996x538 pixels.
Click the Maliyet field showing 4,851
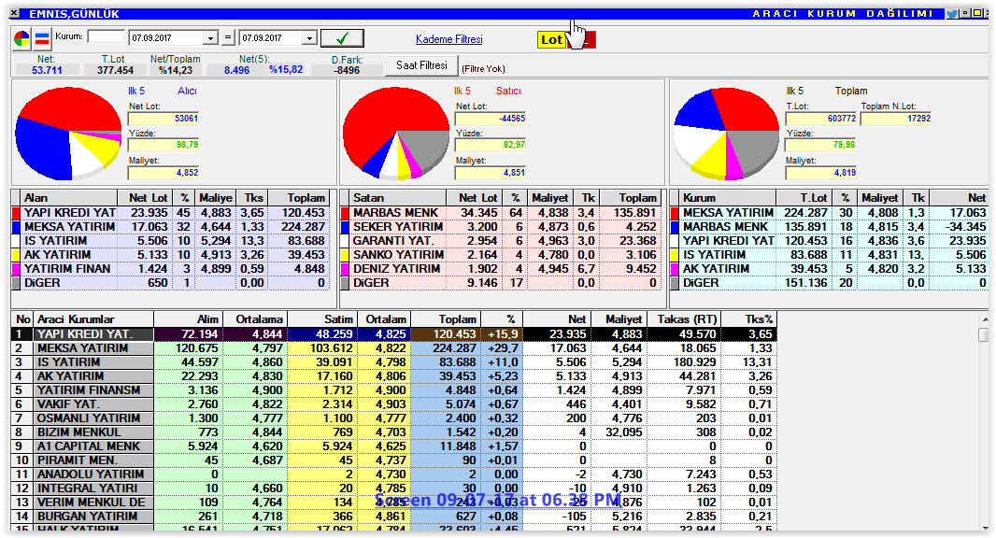pos(491,172)
